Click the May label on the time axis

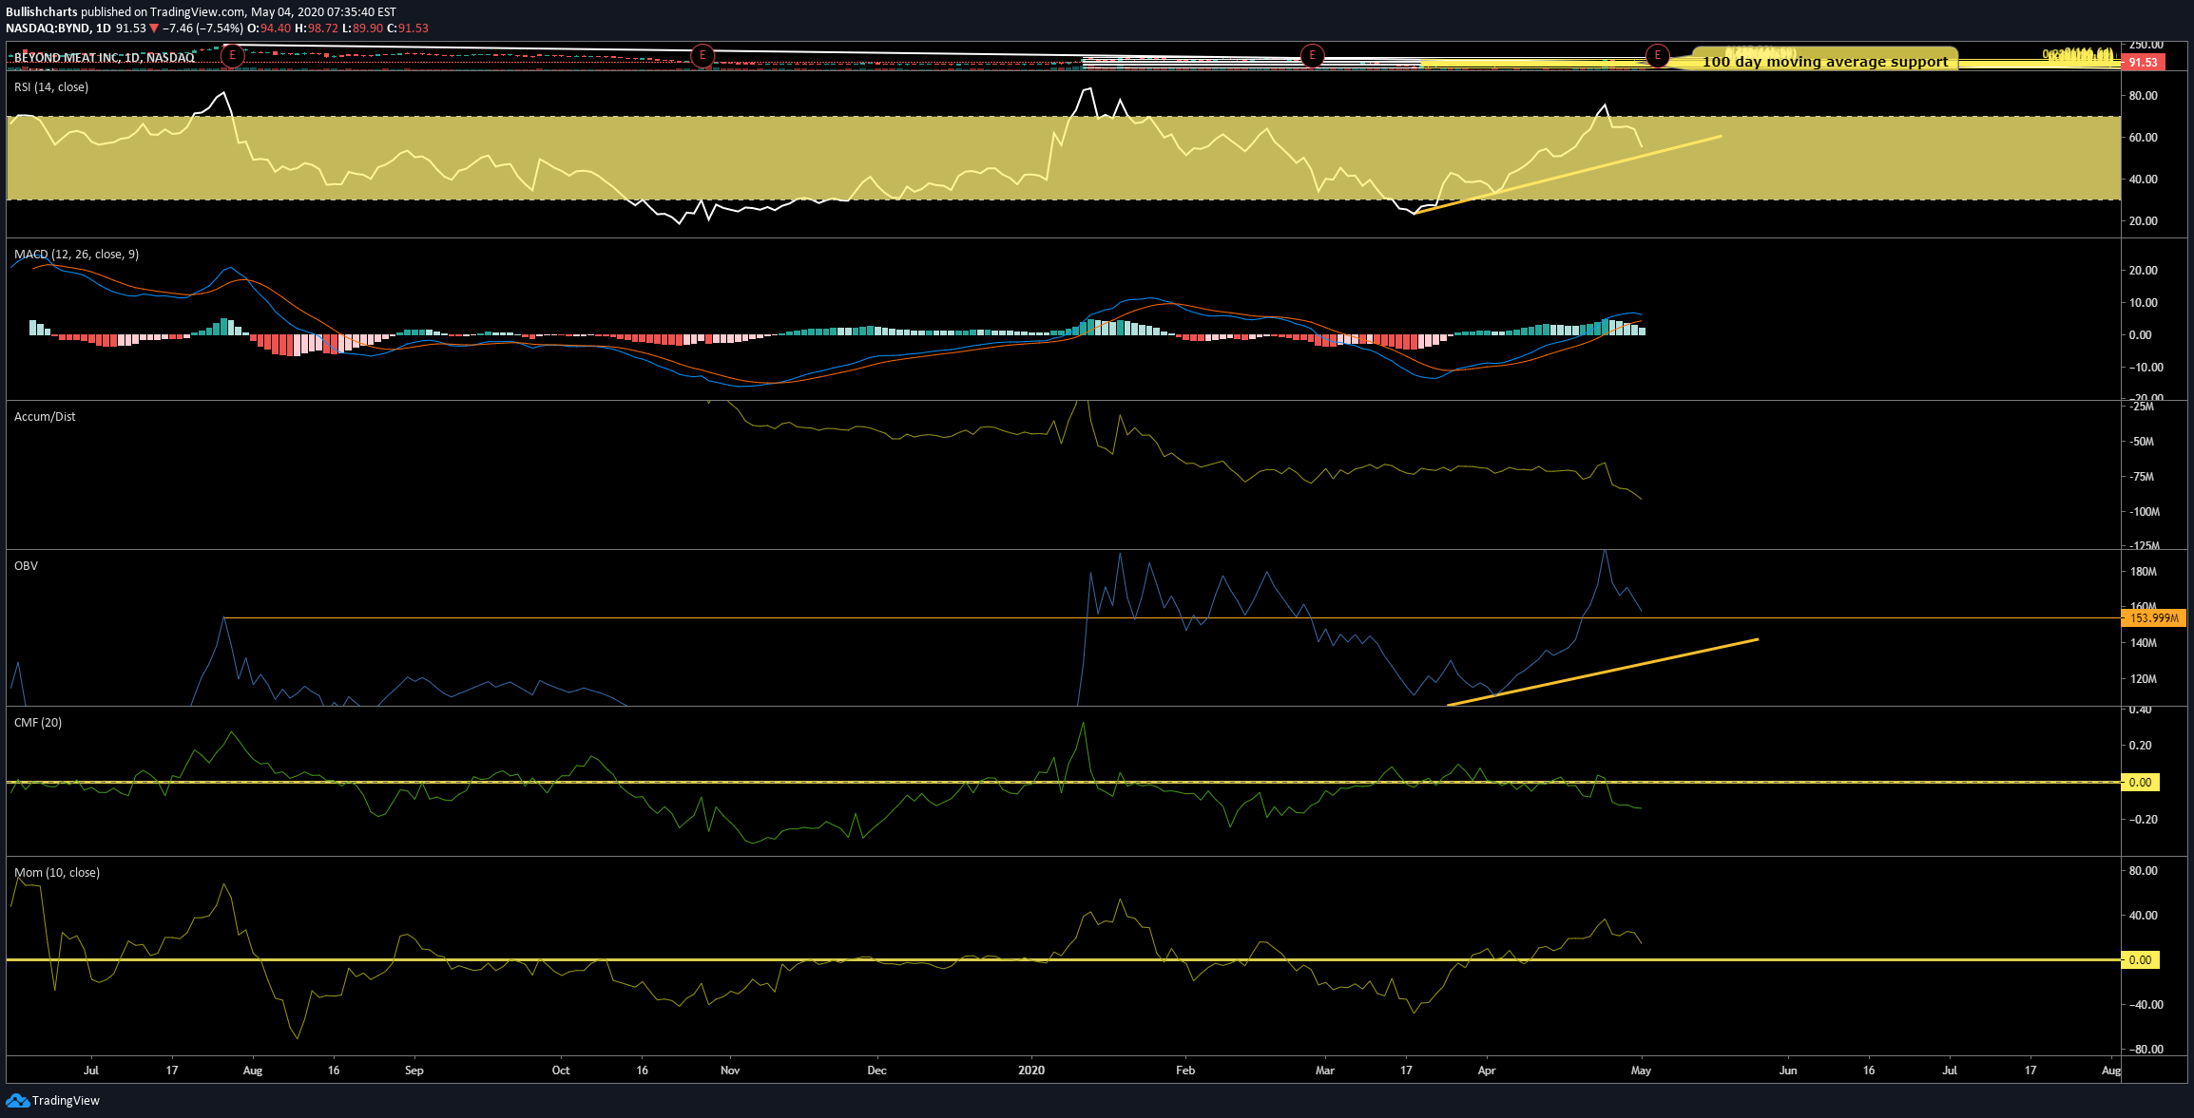1641,1071
